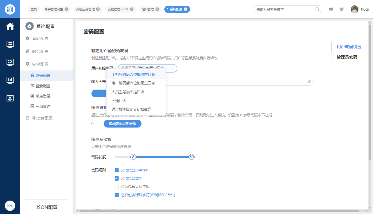Click 编辑密码过期天数 button
Image resolution: width=373 pixels, height=214 pixels.
tap(122, 124)
